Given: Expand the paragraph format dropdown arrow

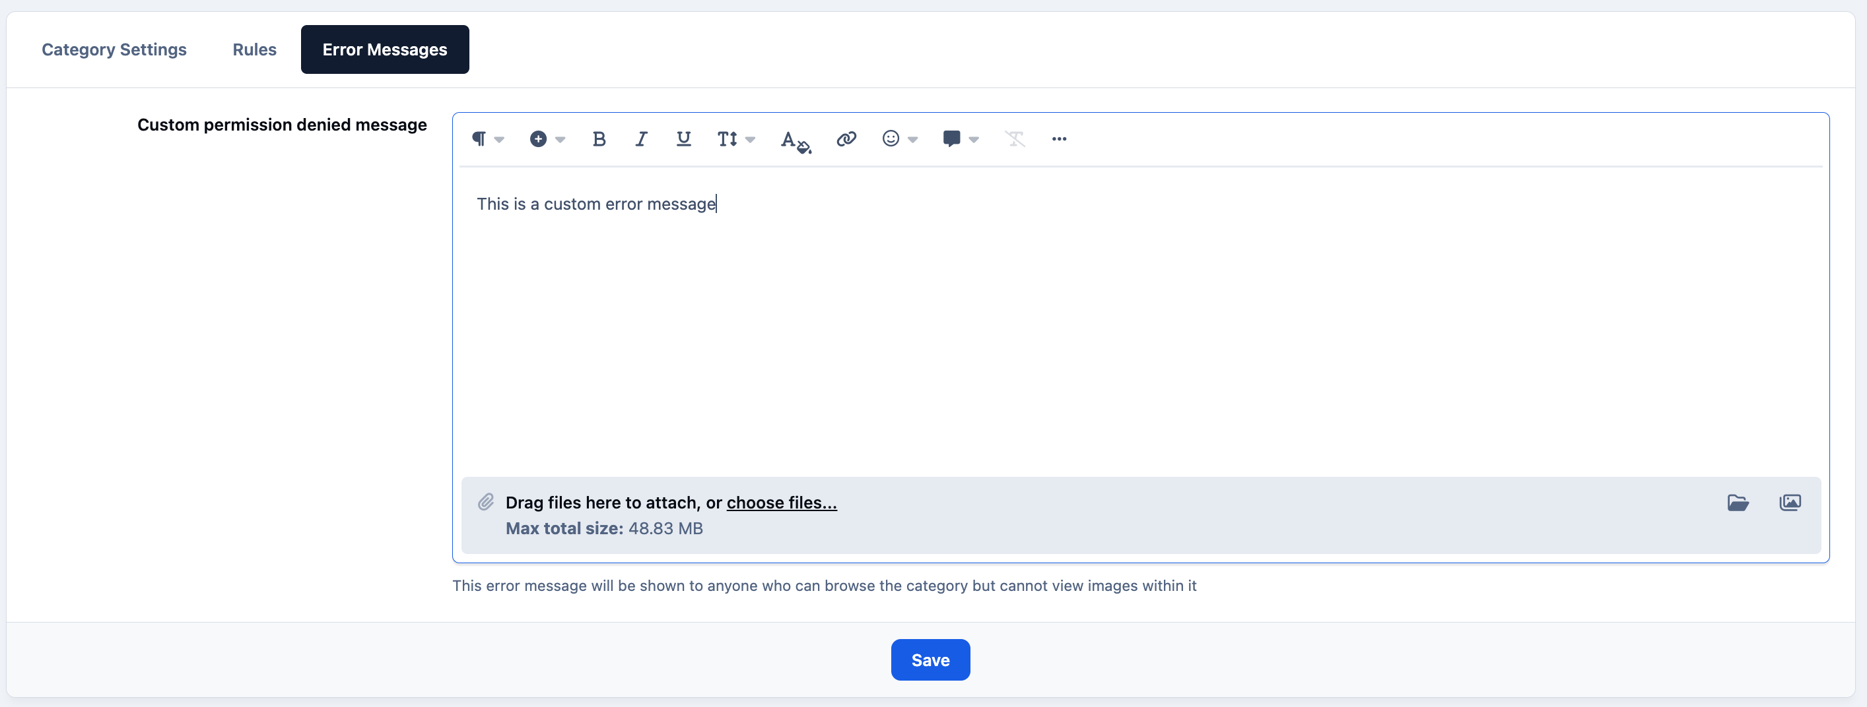Looking at the screenshot, I should 499,140.
